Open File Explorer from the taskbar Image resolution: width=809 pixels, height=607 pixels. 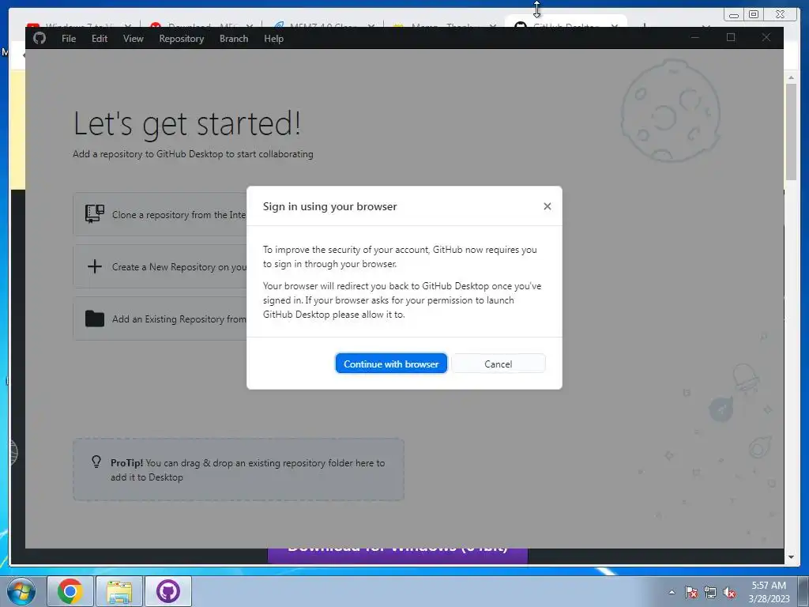tap(119, 591)
